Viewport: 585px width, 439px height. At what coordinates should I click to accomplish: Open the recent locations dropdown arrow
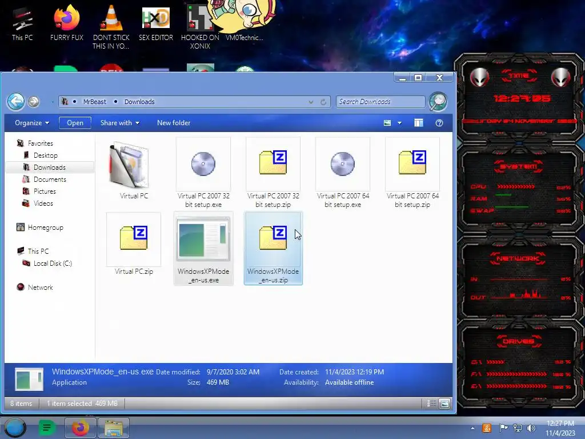(53, 102)
